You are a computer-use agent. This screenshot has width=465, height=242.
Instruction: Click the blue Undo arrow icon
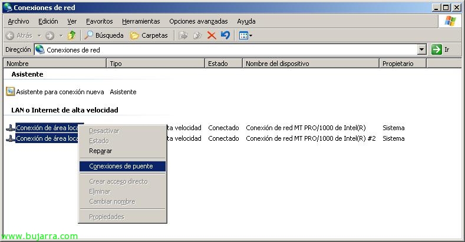225,35
